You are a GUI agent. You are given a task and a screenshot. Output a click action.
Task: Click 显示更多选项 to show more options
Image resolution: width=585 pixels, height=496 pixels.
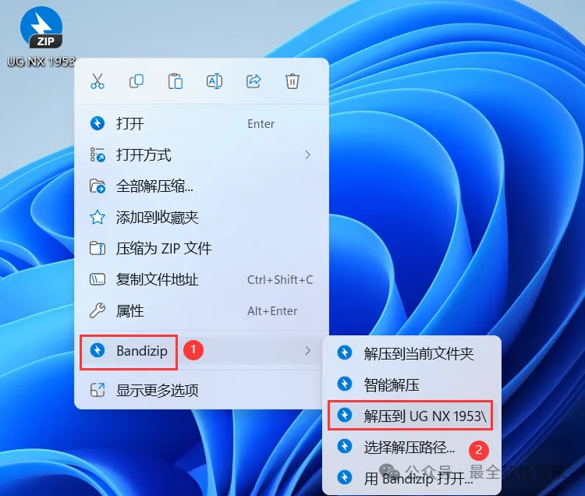[x=201, y=390]
